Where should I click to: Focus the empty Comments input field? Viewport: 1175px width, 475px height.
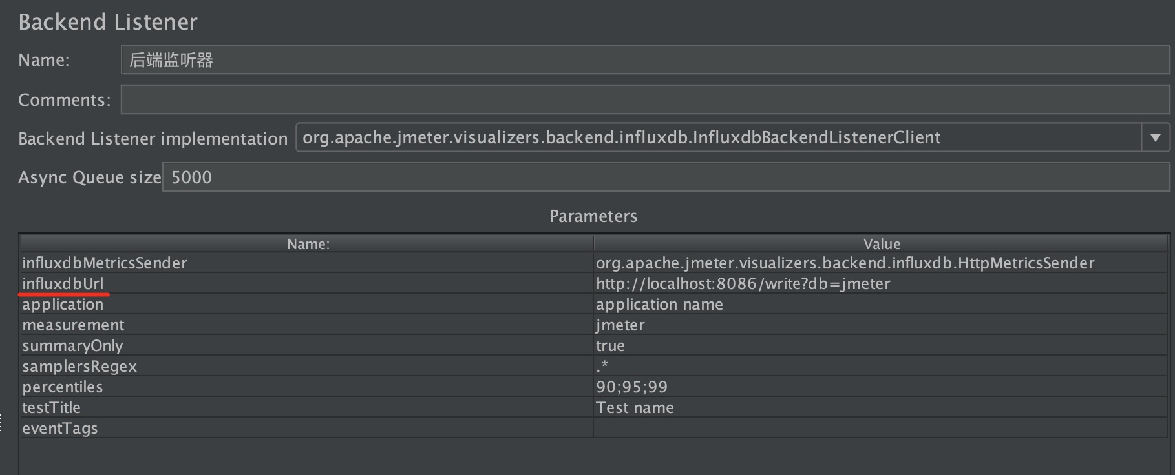(645, 99)
